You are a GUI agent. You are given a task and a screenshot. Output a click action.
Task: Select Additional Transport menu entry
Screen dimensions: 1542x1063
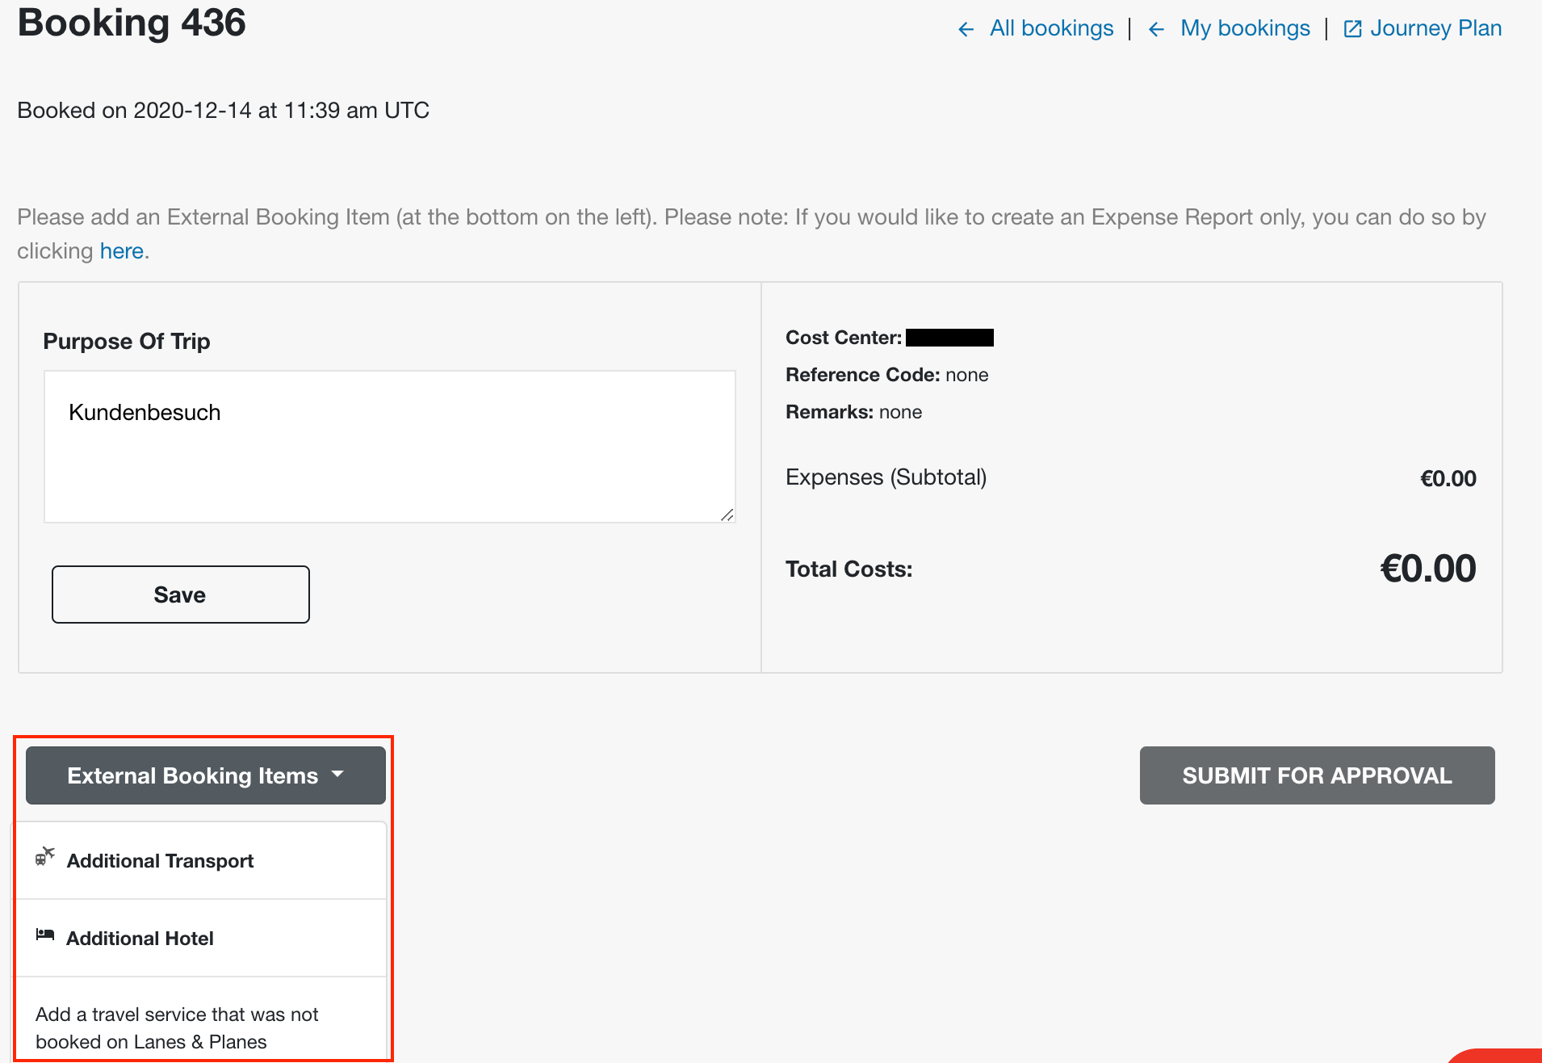(201, 861)
